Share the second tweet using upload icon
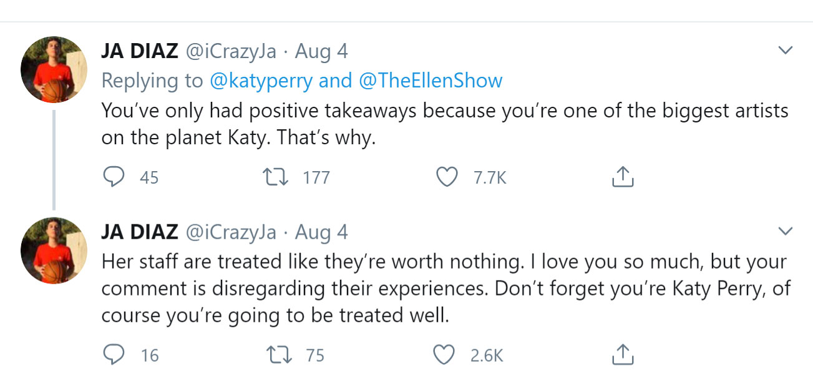The image size is (813, 376). coord(622,355)
